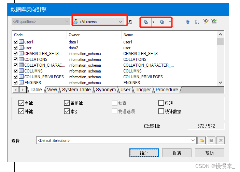
Task: Click the save selection icon
Action: click(x=211, y=141)
